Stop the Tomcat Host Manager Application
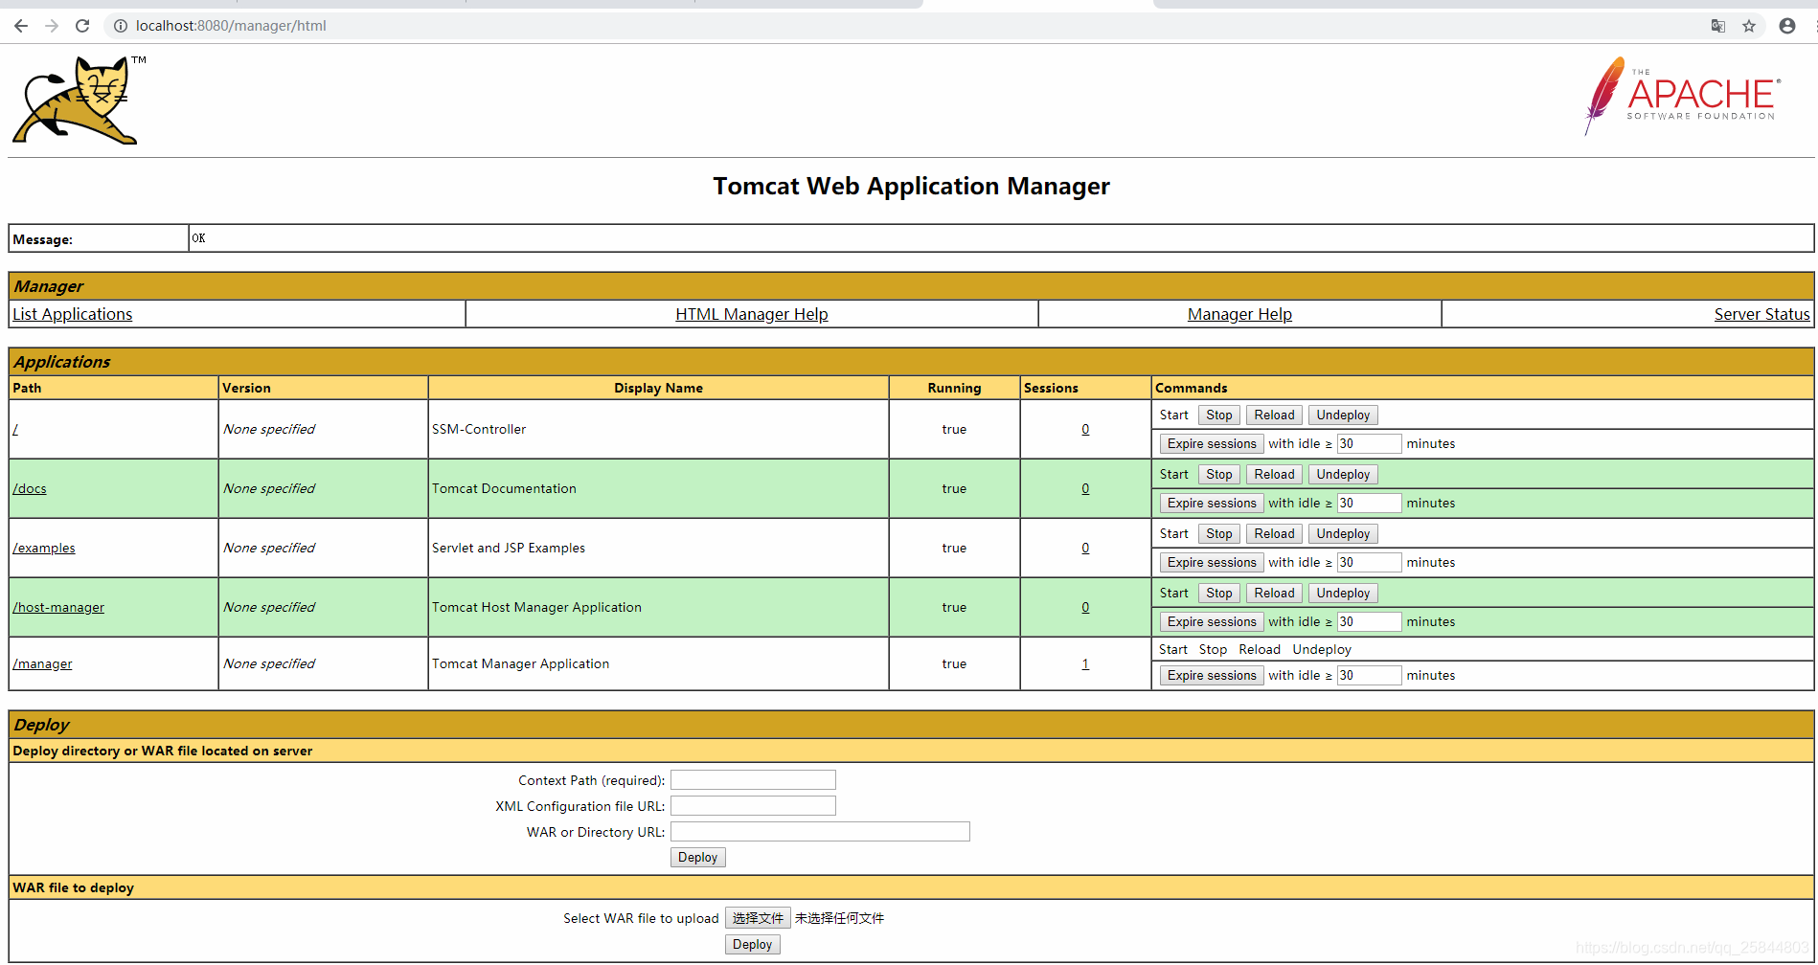1818x965 pixels. tap(1219, 593)
